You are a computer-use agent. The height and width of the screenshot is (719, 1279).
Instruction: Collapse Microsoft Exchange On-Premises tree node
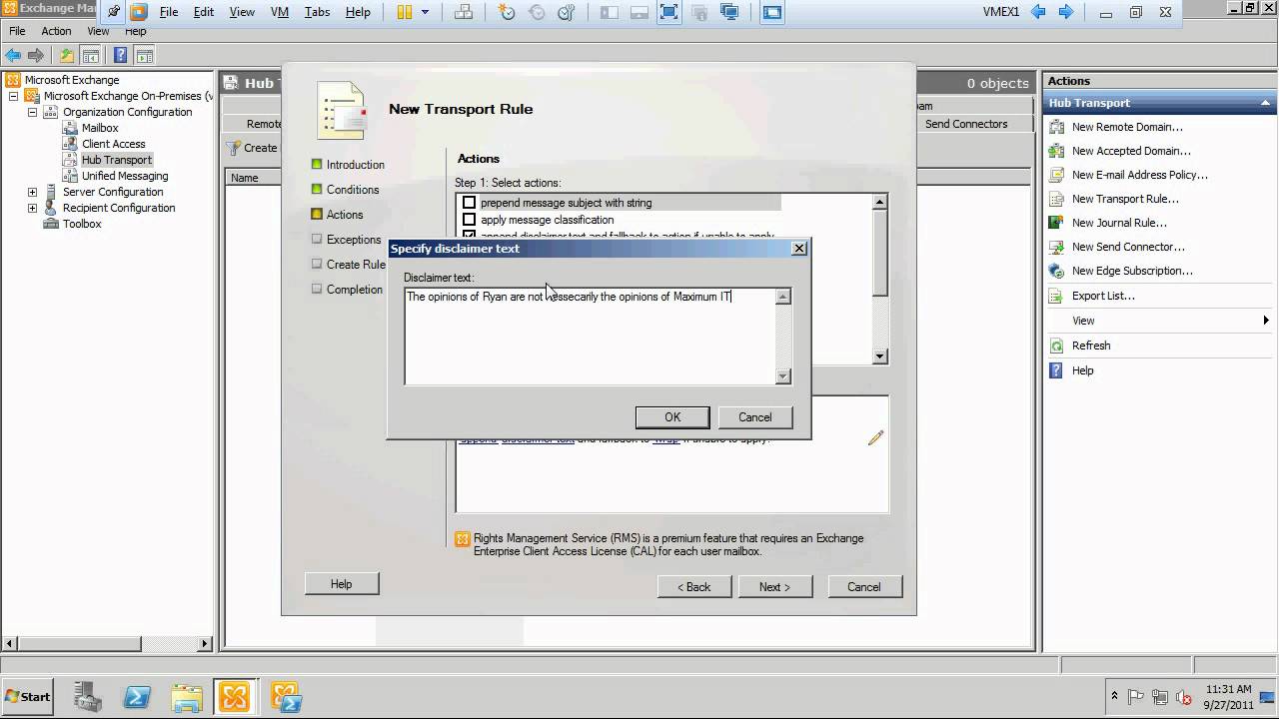tap(14, 96)
